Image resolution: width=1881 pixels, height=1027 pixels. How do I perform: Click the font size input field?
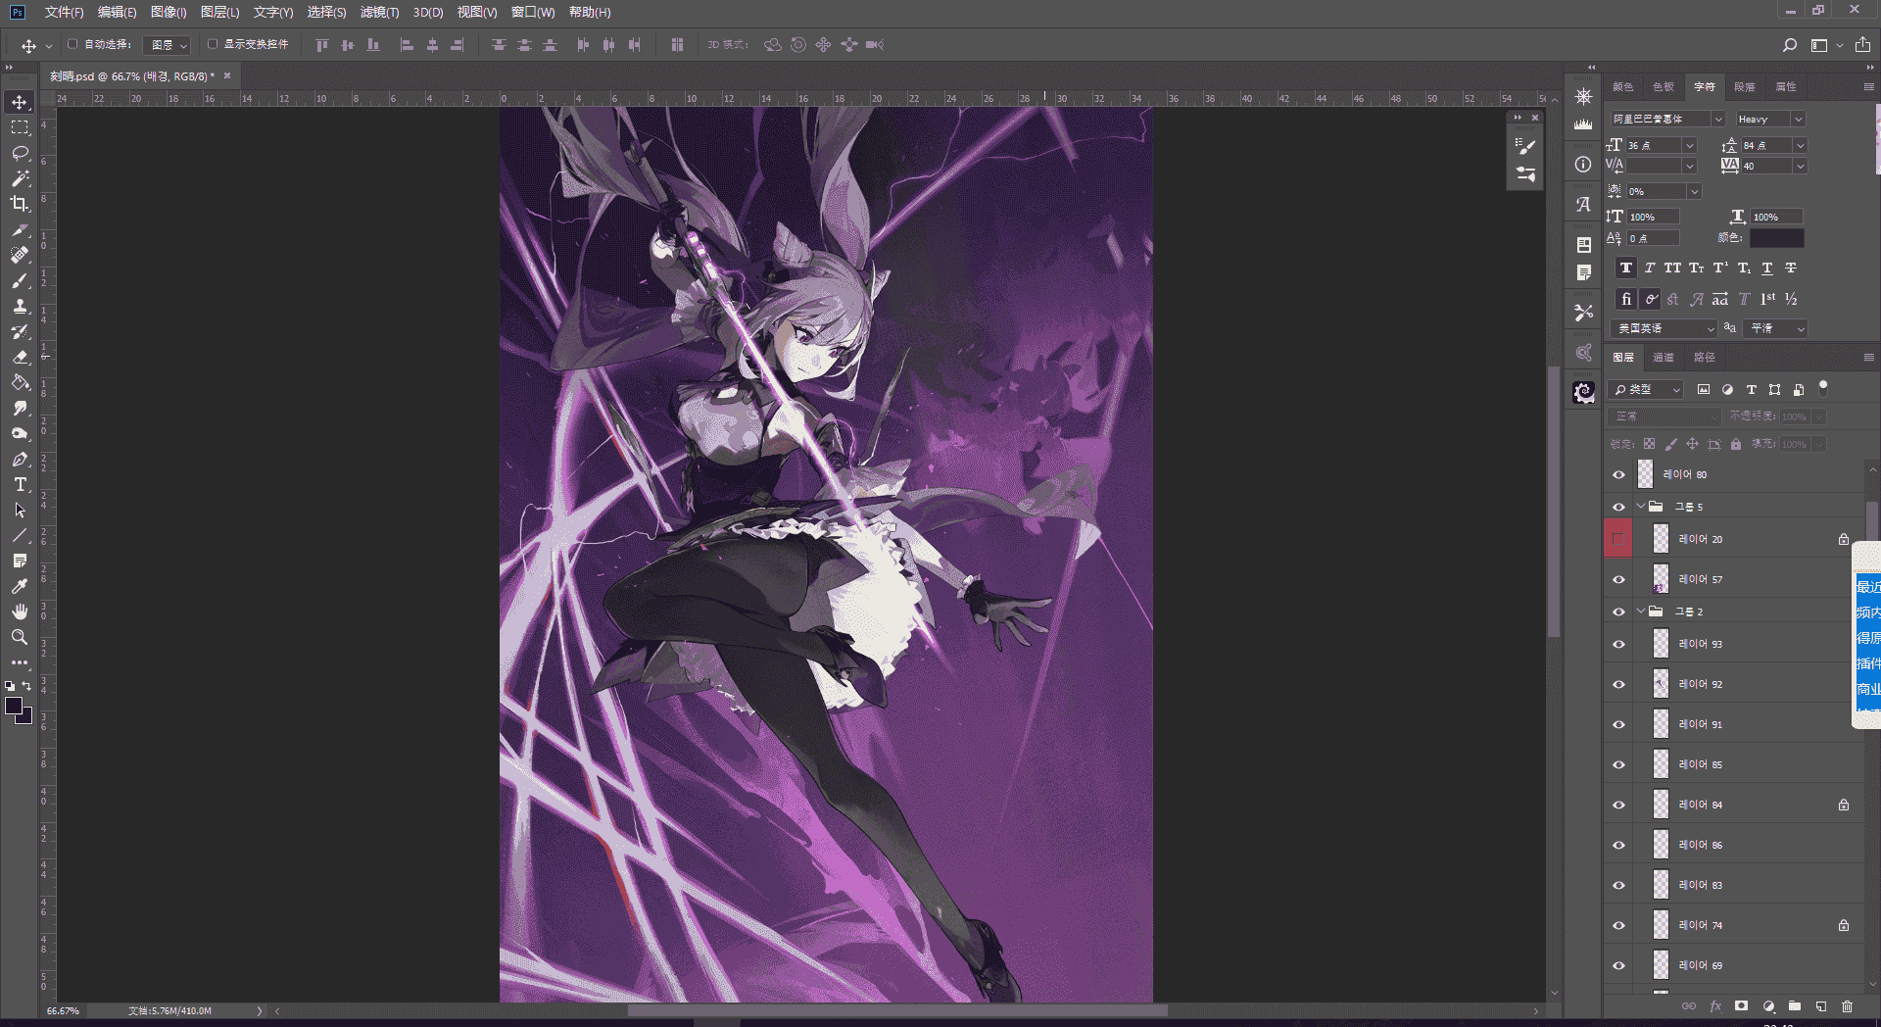click(x=1653, y=145)
